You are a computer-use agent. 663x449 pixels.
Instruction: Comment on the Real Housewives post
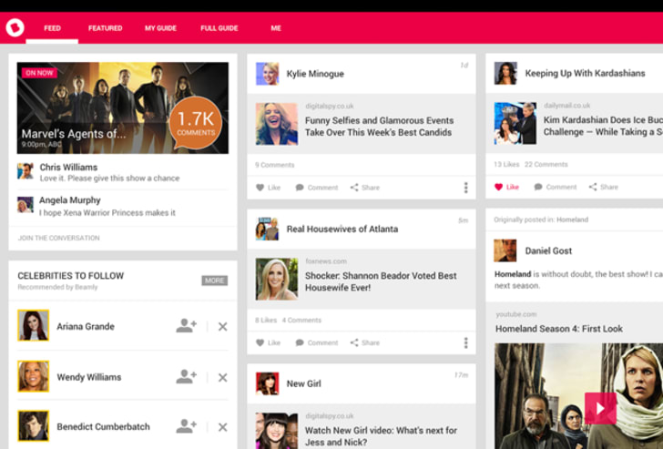pyautogui.click(x=317, y=342)
